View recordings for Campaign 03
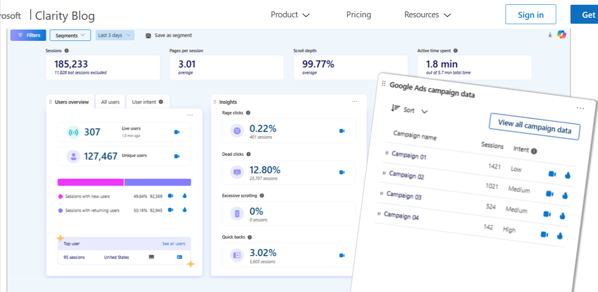This screenshot has height=292, width=598. (x=547, y=214)
